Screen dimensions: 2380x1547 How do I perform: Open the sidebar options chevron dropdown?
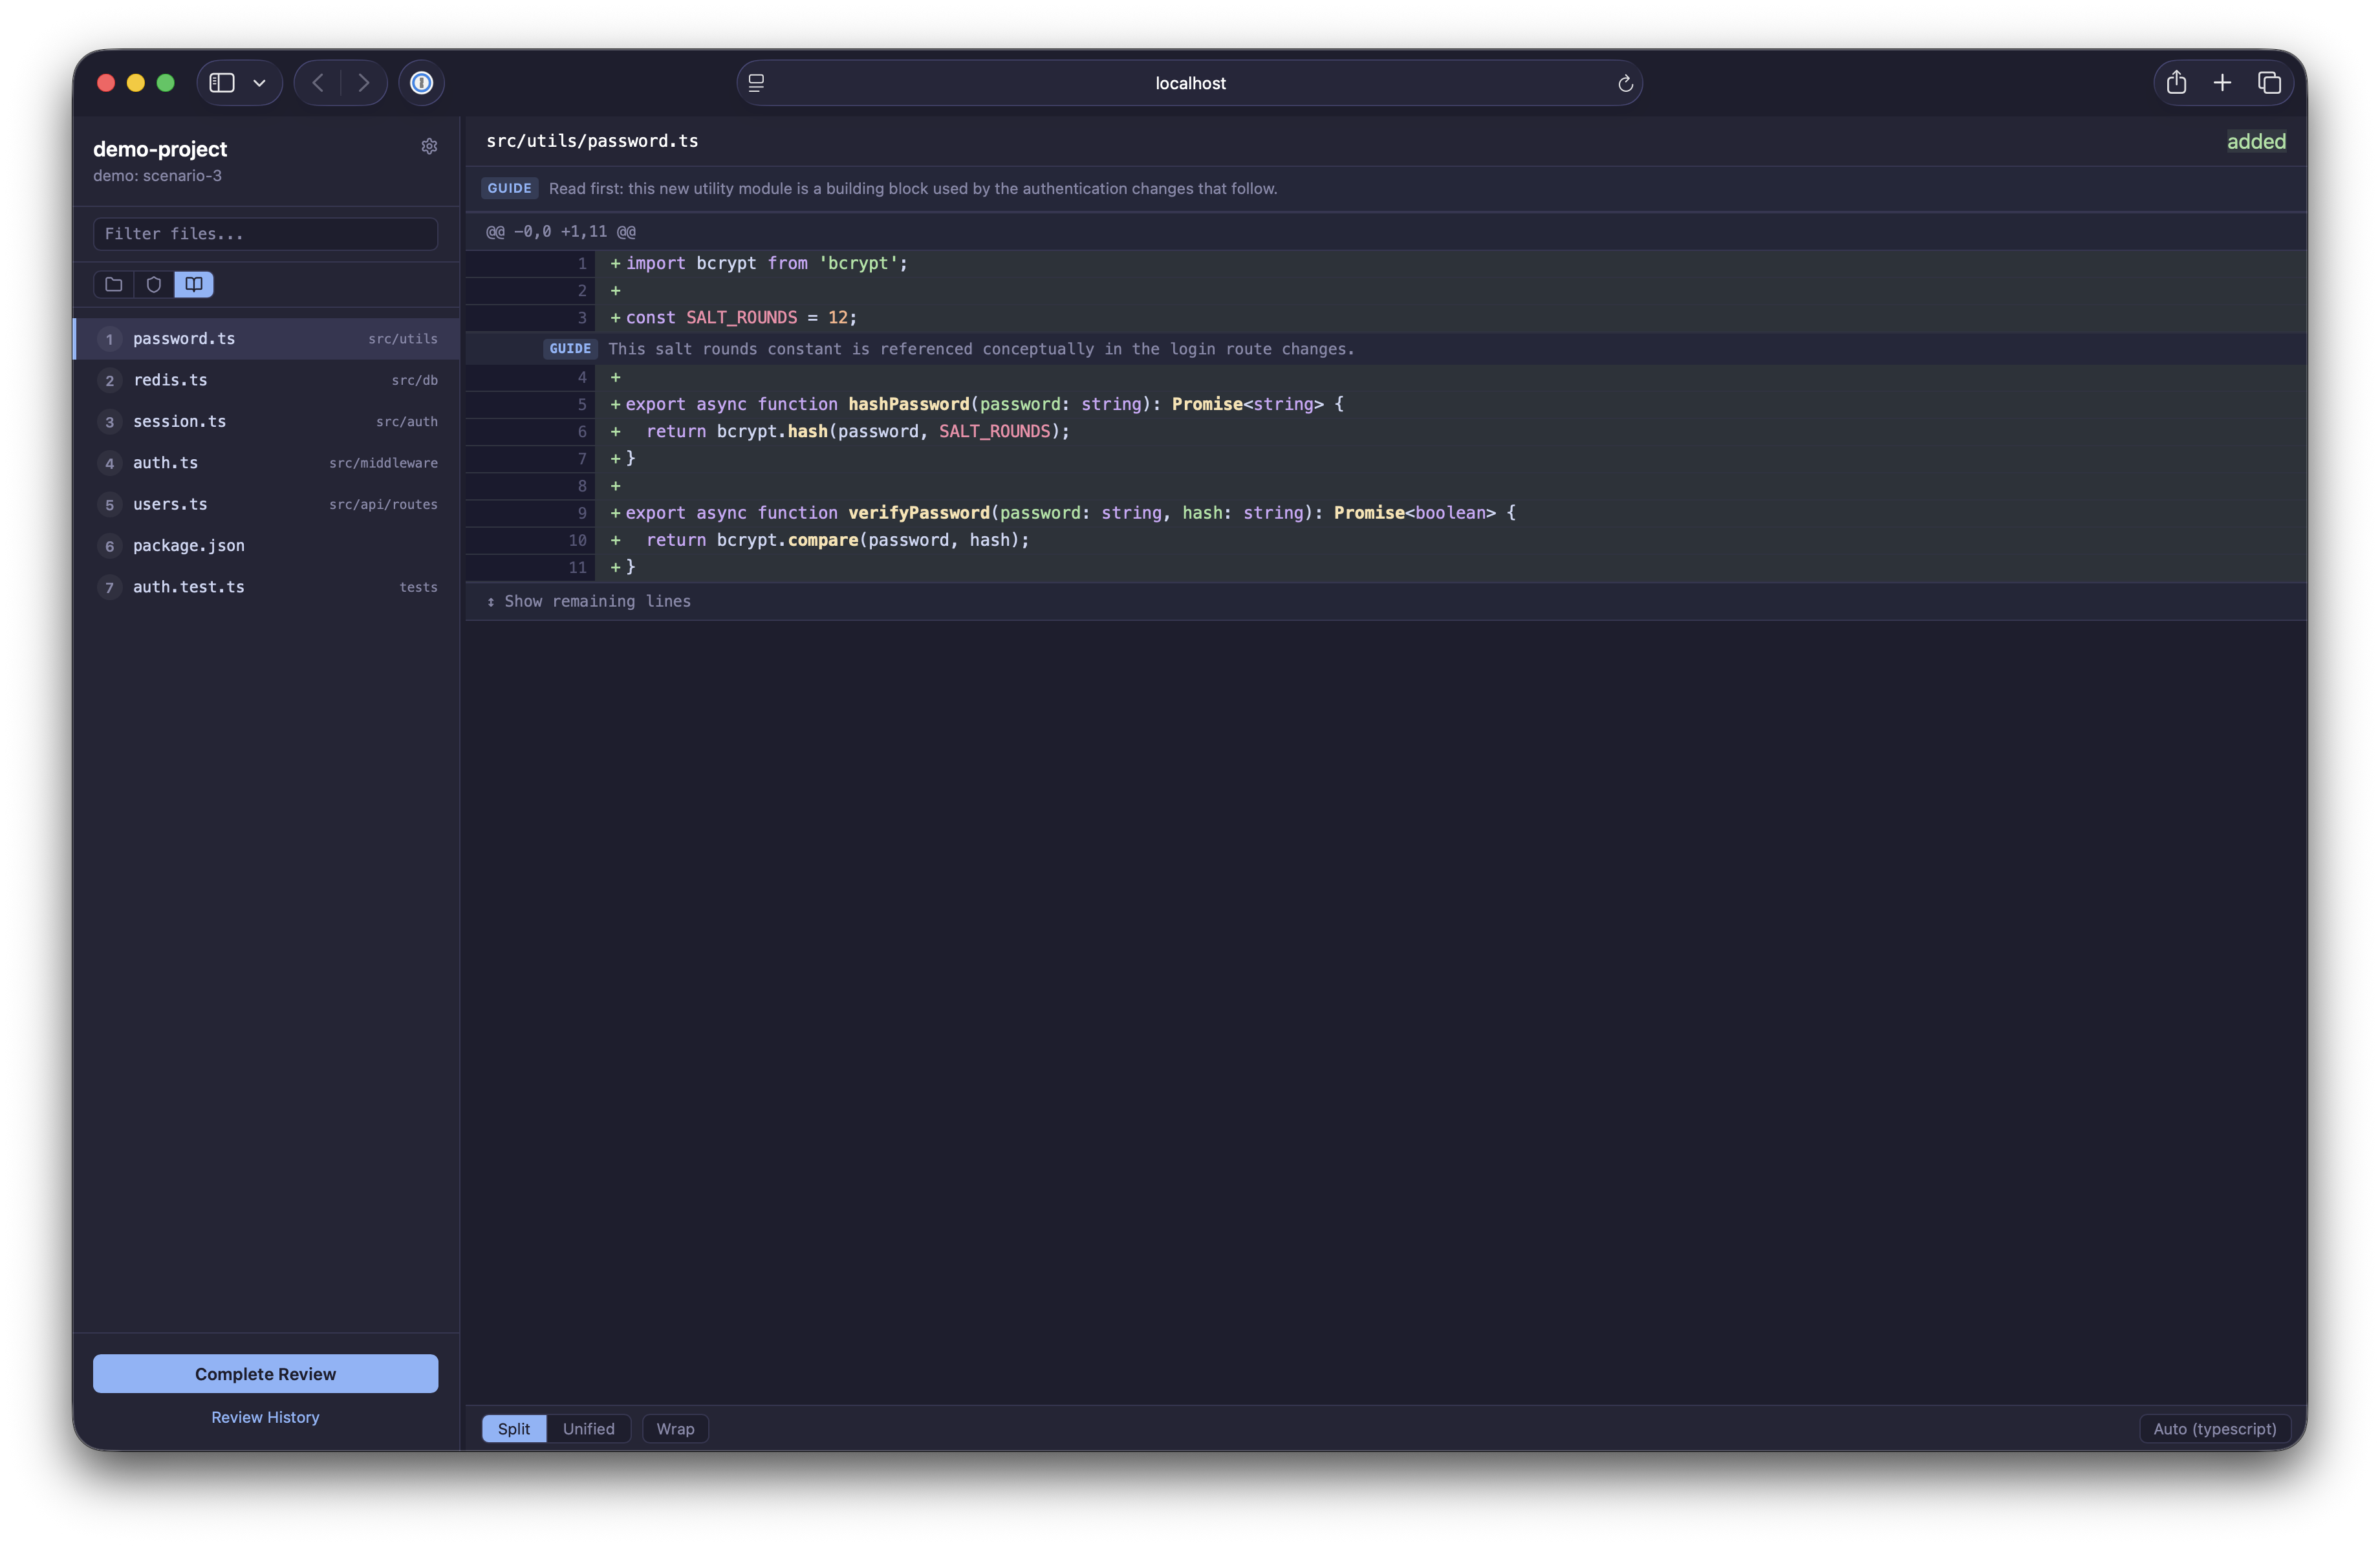click(x=259, y=82)
